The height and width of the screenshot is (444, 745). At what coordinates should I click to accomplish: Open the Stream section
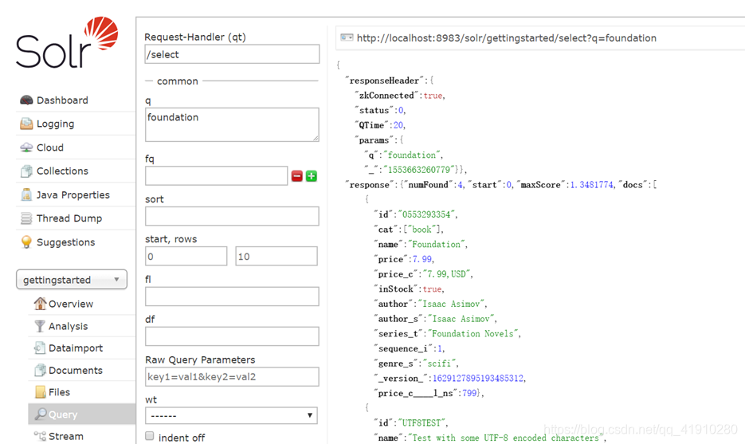66,436
